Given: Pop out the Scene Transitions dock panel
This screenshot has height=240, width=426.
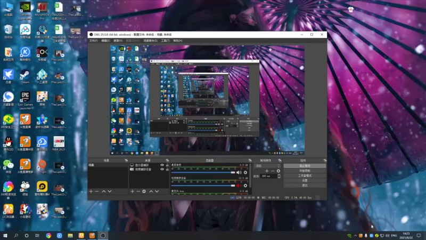Looking at the screenshot, I should click(280, 161).
